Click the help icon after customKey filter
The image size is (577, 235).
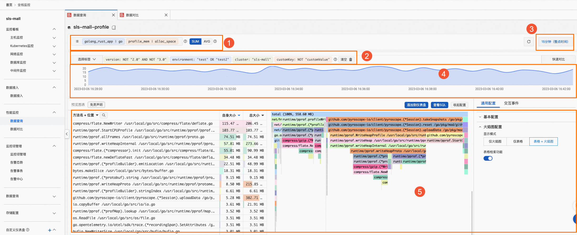335,59
